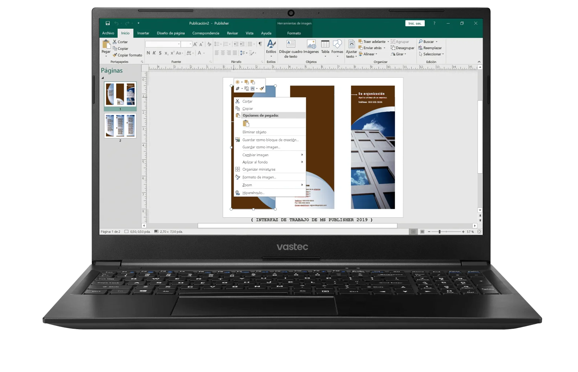Click the Alinear button
The width and height of the screenshot is (578, 372).
click(x=368, y=54)
